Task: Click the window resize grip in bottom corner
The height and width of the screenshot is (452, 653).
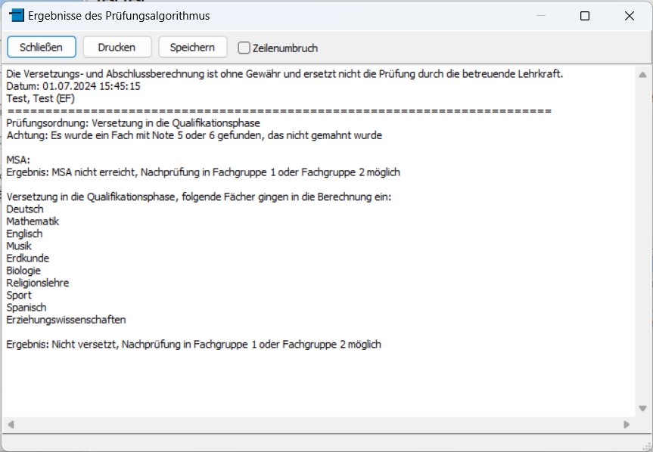Action: click(647, 446)
